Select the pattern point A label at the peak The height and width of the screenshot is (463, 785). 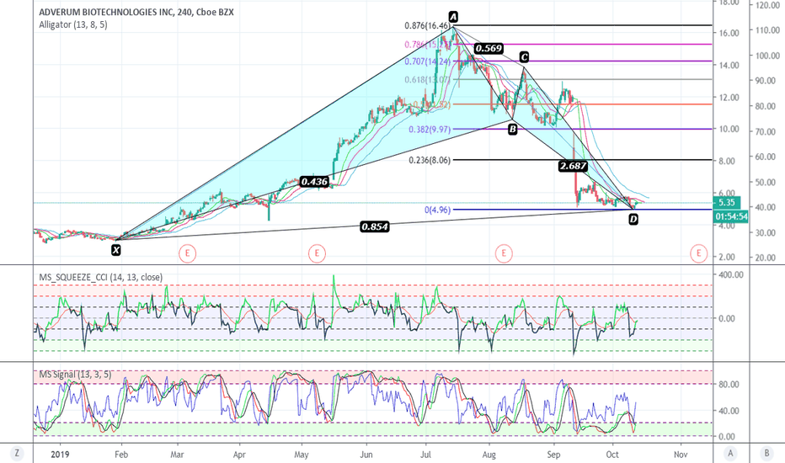(453, 17)
